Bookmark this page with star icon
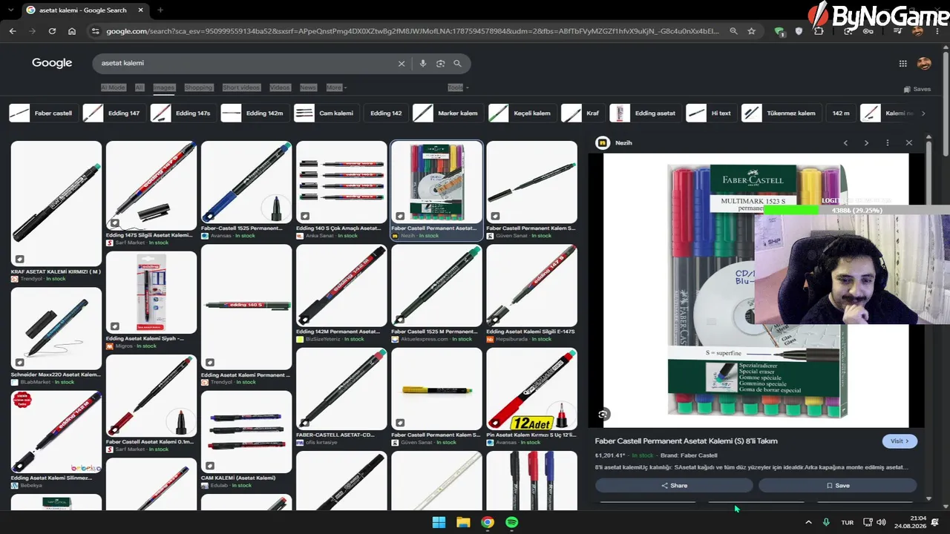 (x=752, y=31)
